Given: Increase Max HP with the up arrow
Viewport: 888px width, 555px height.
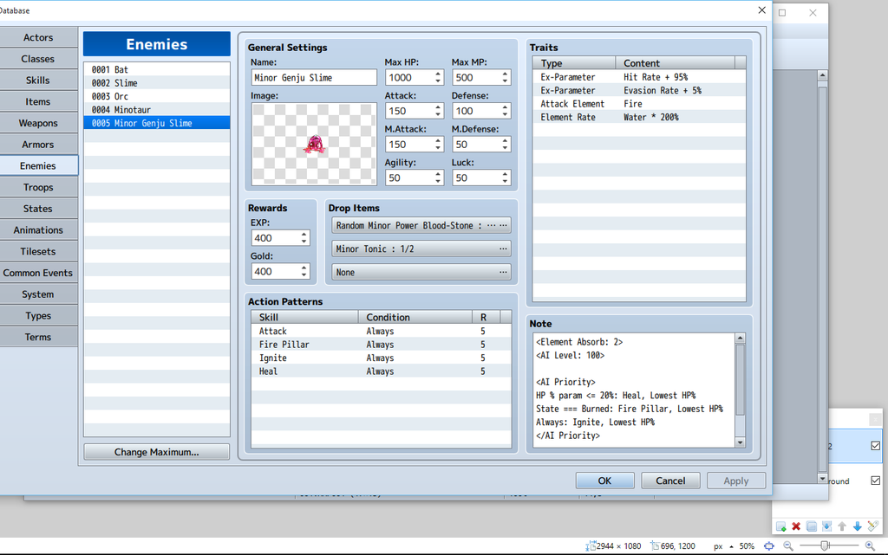Looking at the screenshot, I should click(439, 73).
